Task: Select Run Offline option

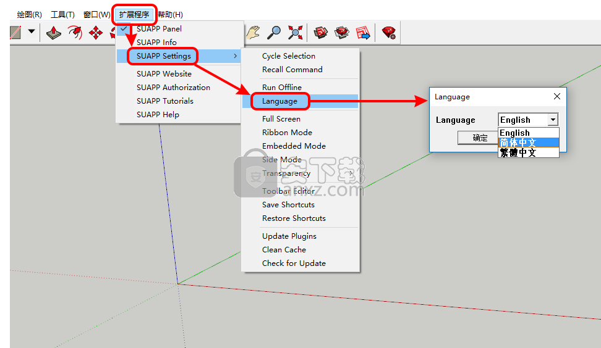Action: click(300, 87)
